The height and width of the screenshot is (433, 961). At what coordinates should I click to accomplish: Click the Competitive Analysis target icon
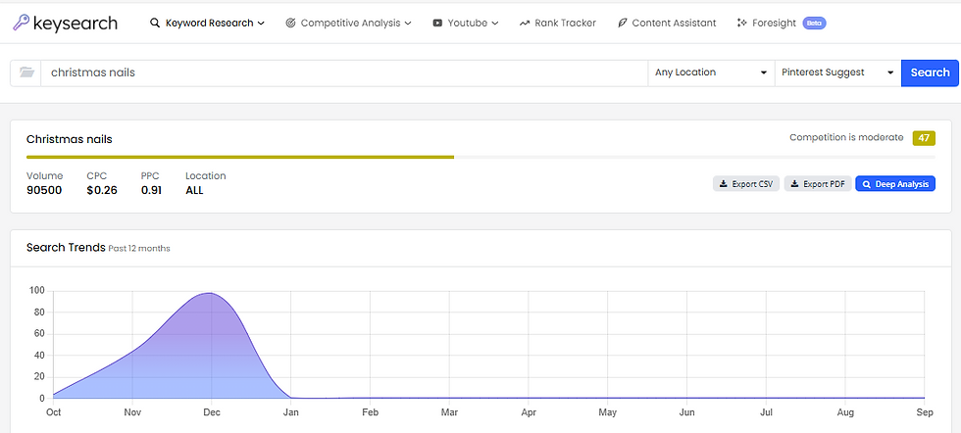[x=290, y=23]
